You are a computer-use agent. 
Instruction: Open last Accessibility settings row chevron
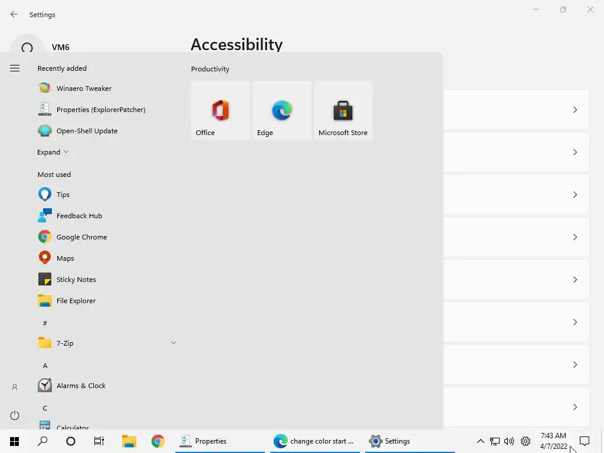575,407
